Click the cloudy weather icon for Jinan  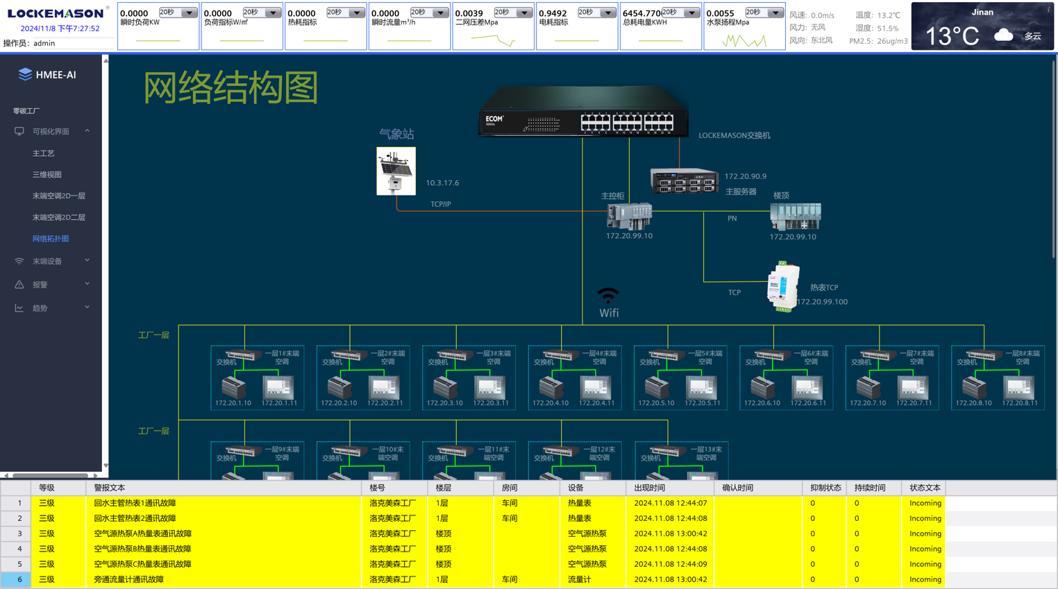point(1003,35)
